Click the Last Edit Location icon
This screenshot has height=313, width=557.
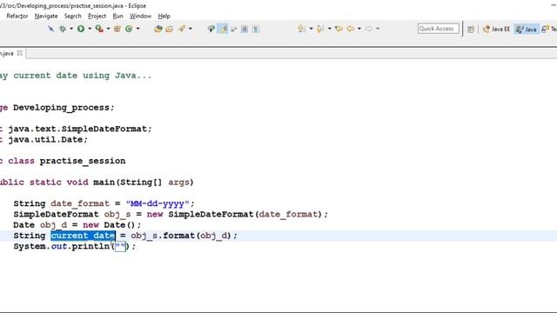339,29
